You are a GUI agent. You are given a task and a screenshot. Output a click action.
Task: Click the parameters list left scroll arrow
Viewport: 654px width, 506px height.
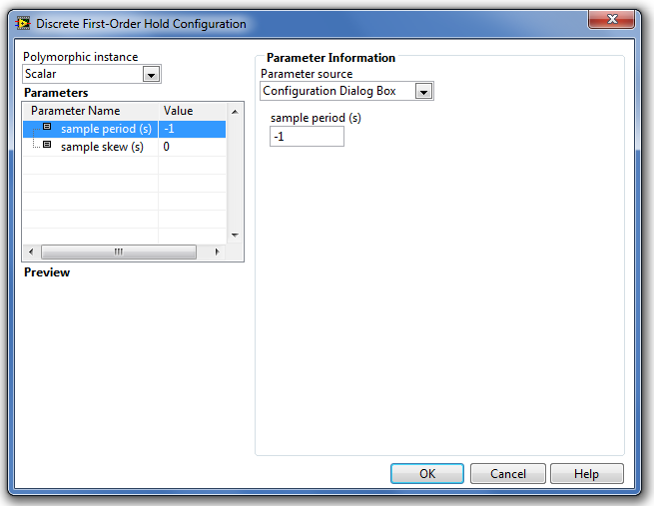point(31,252)
